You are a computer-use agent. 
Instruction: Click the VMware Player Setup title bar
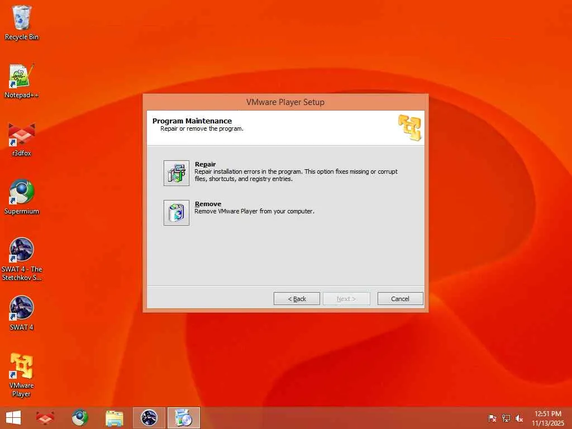285,102
